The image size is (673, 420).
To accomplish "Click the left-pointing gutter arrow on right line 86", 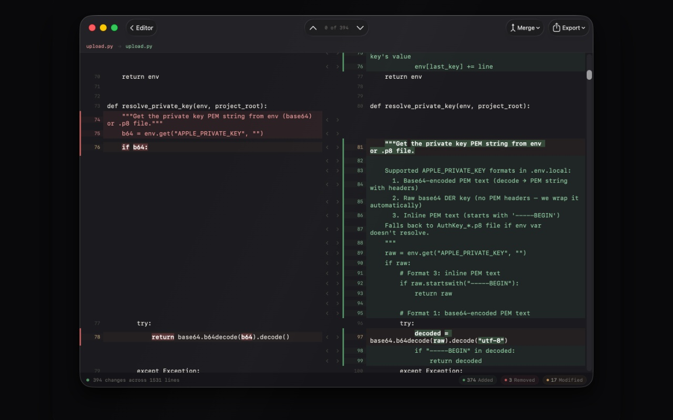I will [x=327, y=215].
